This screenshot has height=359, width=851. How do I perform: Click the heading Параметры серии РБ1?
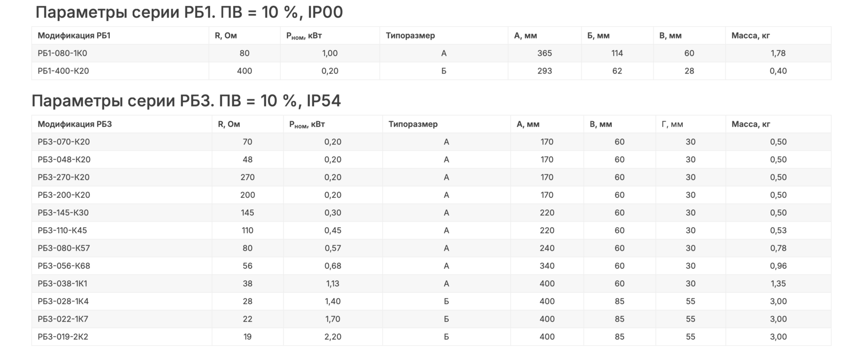tap(189, 12)
